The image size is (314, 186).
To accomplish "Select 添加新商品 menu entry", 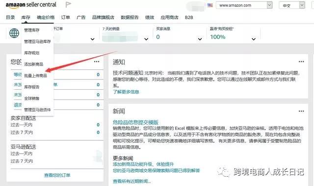I will point(34,64).
